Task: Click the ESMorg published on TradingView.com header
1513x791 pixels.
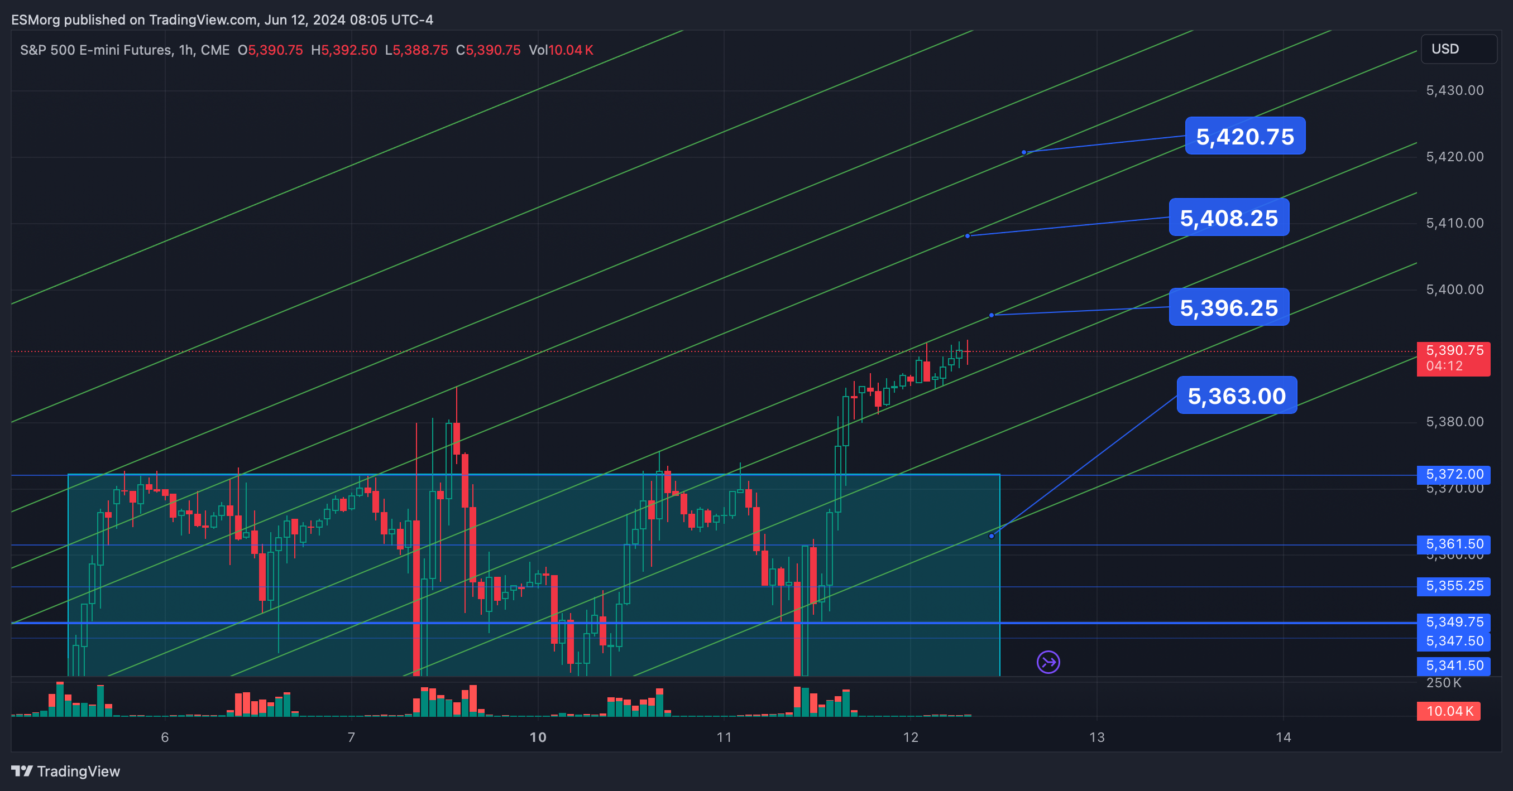Action: tap(222, 20)
